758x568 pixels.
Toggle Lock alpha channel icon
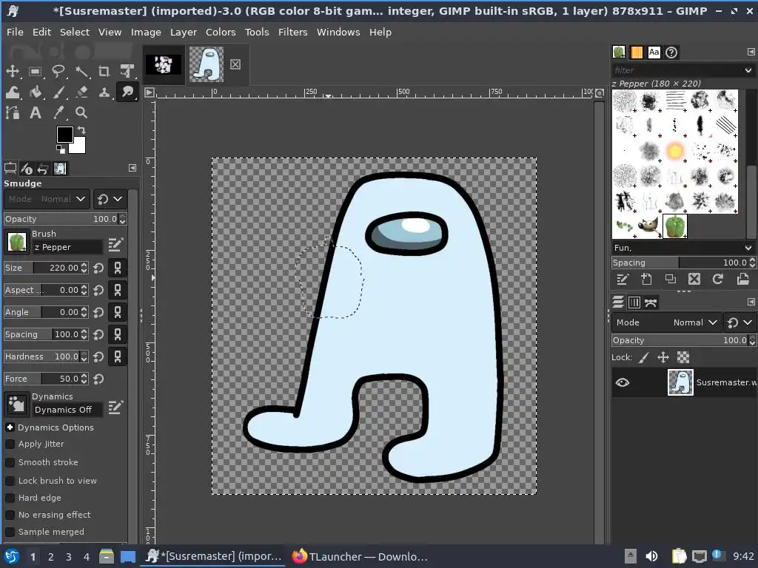pos(682,357)
